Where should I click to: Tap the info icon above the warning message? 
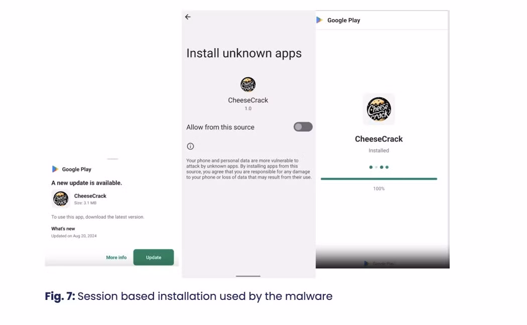tap(190, 146)
